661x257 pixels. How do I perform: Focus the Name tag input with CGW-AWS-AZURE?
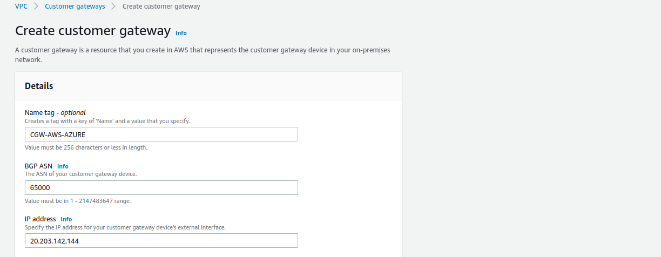coord(161,134)
